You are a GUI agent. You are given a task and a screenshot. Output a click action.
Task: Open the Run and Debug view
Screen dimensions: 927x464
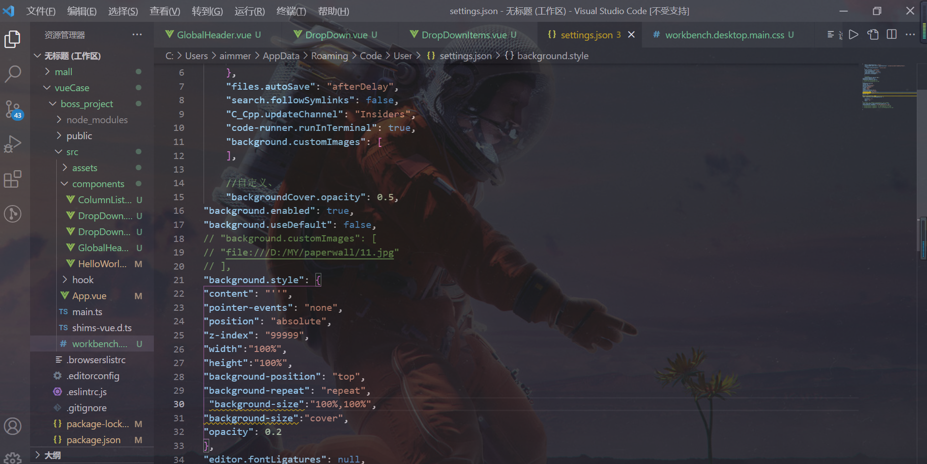(x=13, y=144)
